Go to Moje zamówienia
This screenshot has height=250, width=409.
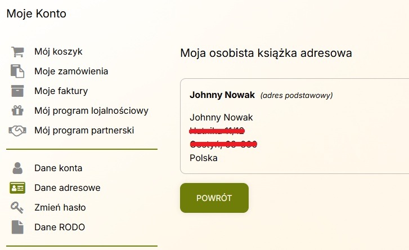pos(71,72)
